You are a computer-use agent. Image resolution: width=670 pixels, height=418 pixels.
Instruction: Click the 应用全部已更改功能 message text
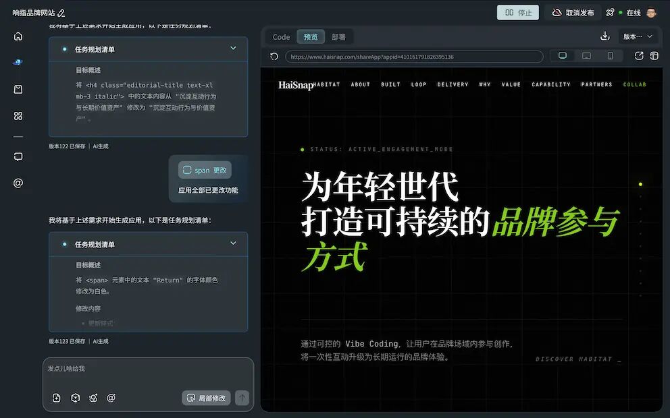click(x=208, y=190)
